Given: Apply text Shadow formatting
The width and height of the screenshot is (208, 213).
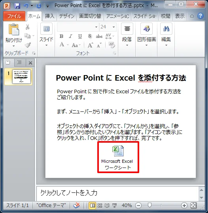Looking at the screenshot, I should tap(89, 36).
